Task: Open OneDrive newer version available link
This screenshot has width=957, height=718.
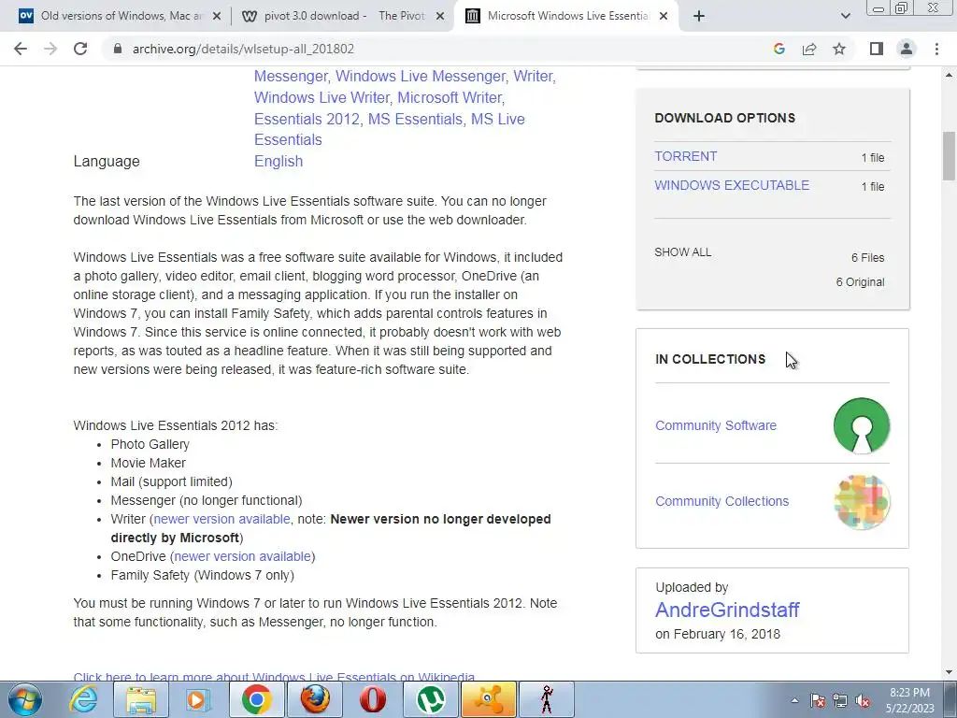Action: pyautogui.click(x=242, y=556)
